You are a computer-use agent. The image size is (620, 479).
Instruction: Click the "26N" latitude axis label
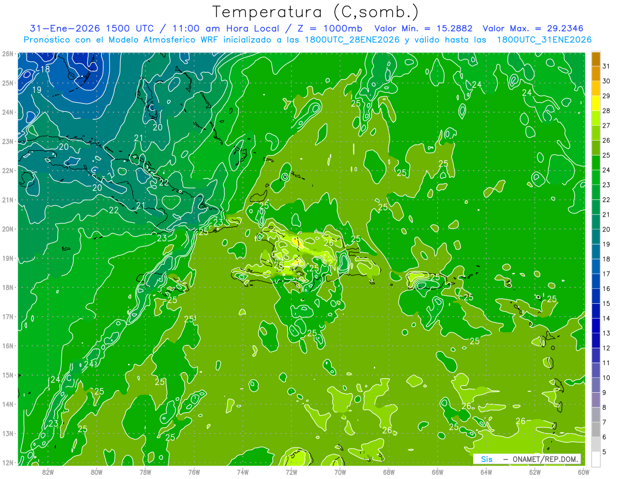pos(8,54)
